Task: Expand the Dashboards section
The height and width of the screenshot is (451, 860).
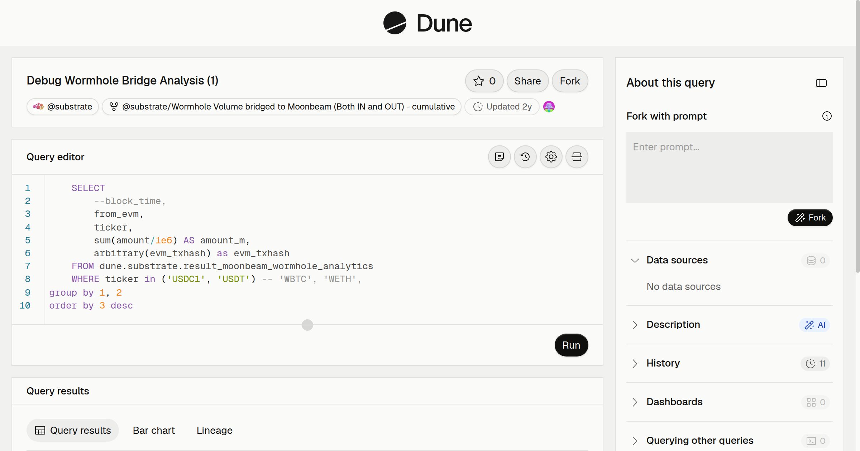Action: click(635, 402)
